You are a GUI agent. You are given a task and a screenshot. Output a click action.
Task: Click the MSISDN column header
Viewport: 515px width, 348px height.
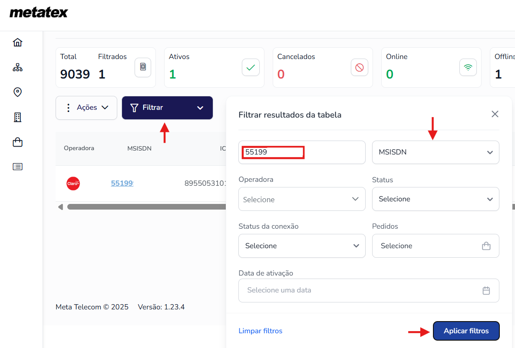point(139,148)
